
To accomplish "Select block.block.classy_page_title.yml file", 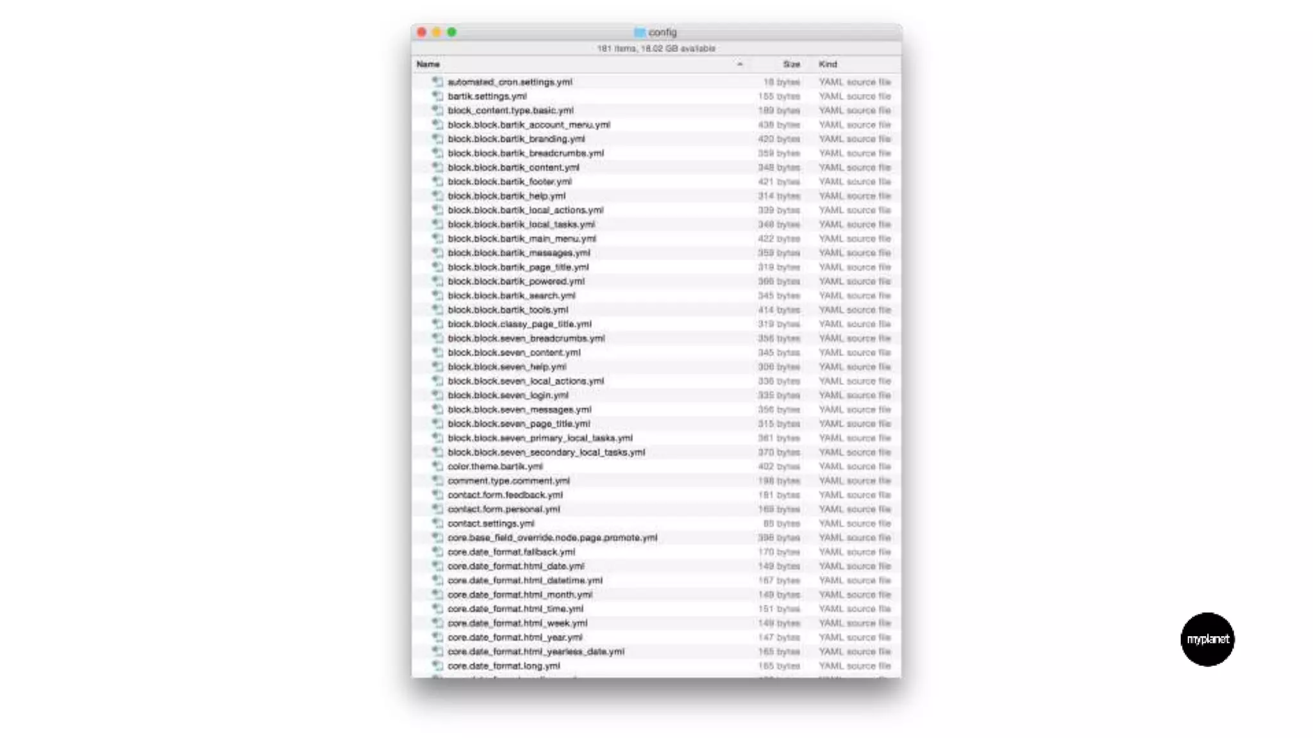I will [519, 324].
